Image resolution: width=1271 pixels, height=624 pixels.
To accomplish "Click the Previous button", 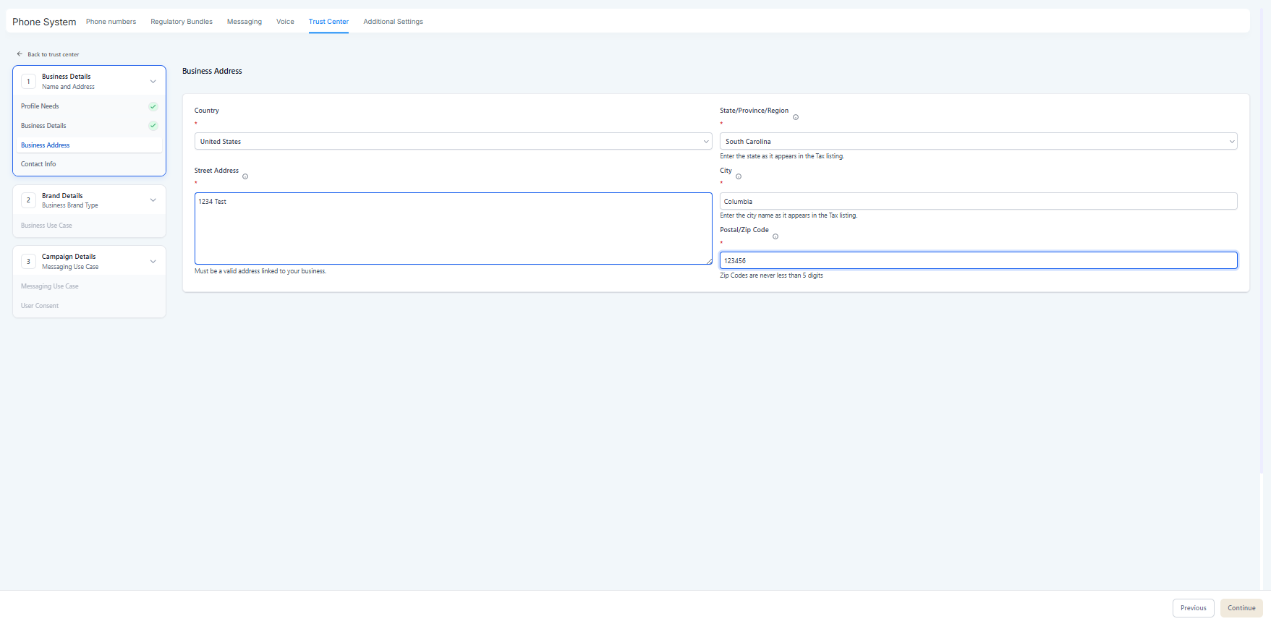I will 1193,608.
